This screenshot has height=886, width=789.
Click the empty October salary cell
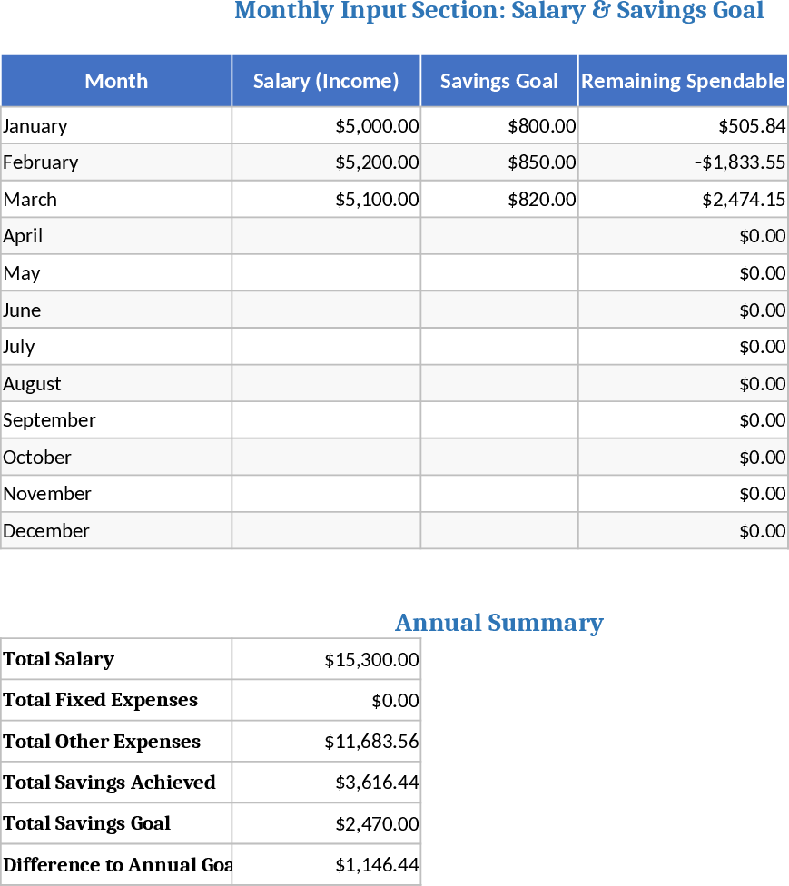click(x=326, y=458)
